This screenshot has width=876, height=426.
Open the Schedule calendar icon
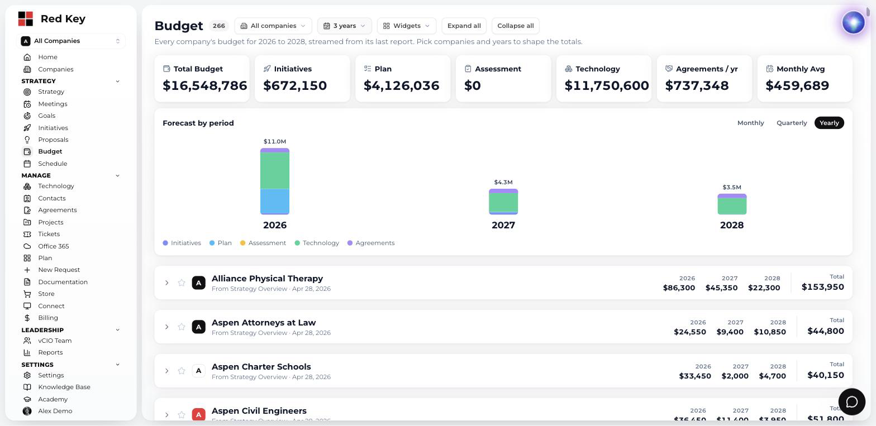[x=27, y=164]
